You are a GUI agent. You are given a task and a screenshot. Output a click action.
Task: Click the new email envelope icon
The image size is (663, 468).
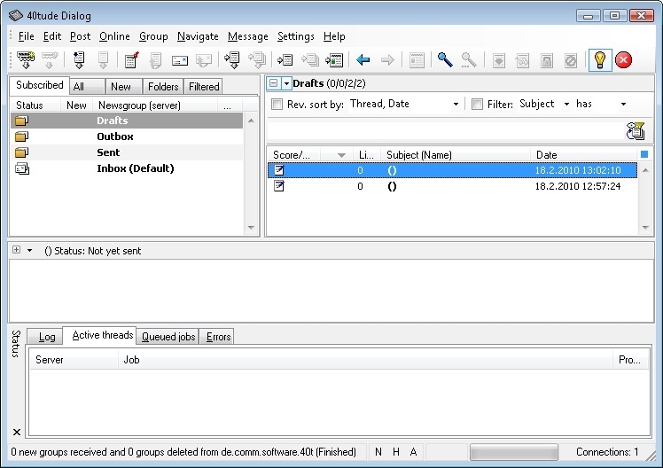[180, 60]
